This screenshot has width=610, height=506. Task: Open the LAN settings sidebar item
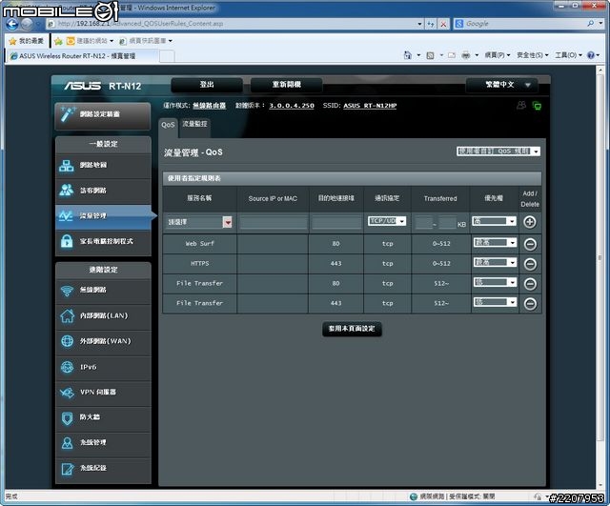103,315
